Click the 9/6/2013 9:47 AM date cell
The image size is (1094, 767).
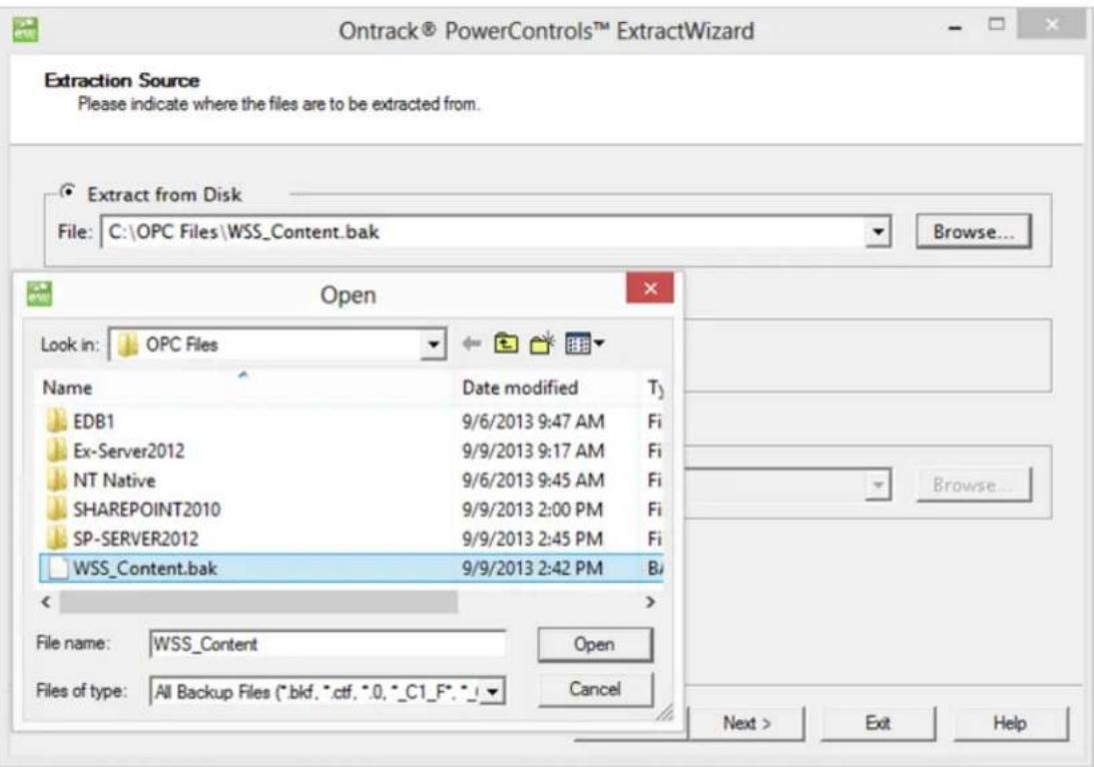point(533,421)
